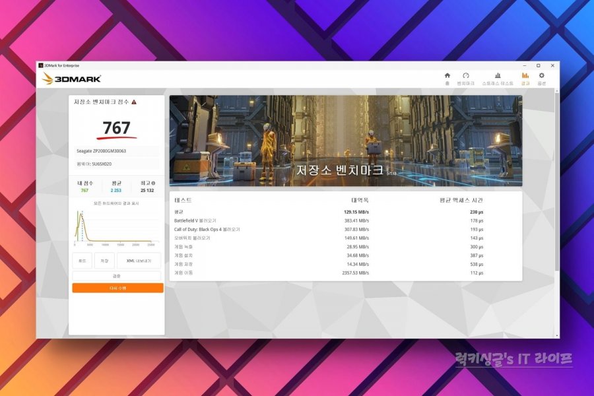The image size is (594, 396).
Task: Click the 3DMark for Enterprise window title
Action: point(62,65)
